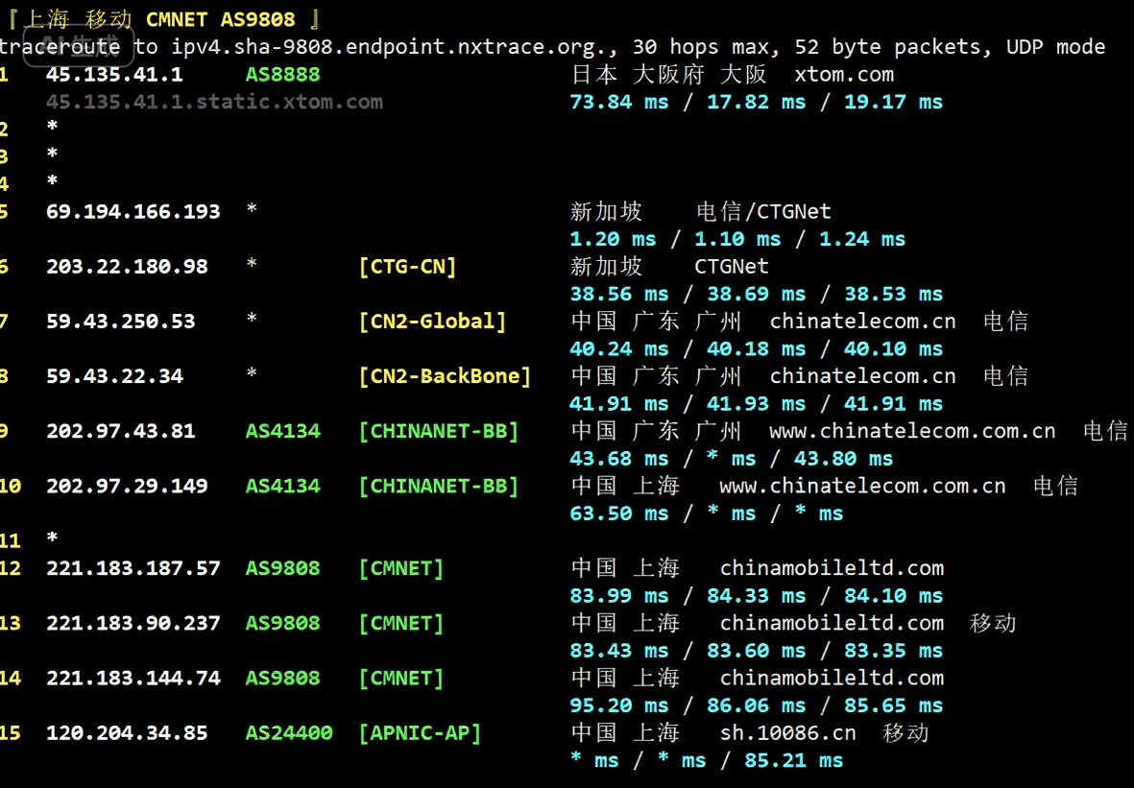
Task: Click the [APNIC-AP] network tag
Action: (x=420, y=733)
